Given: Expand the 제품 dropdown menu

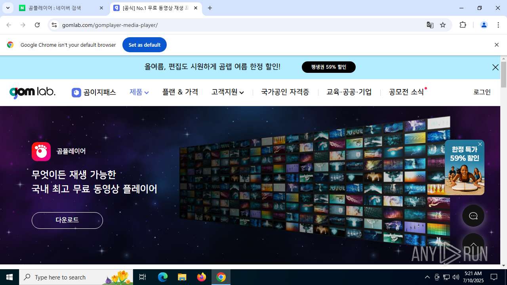Looking at the screenshot, I should (x=139, y=92).
